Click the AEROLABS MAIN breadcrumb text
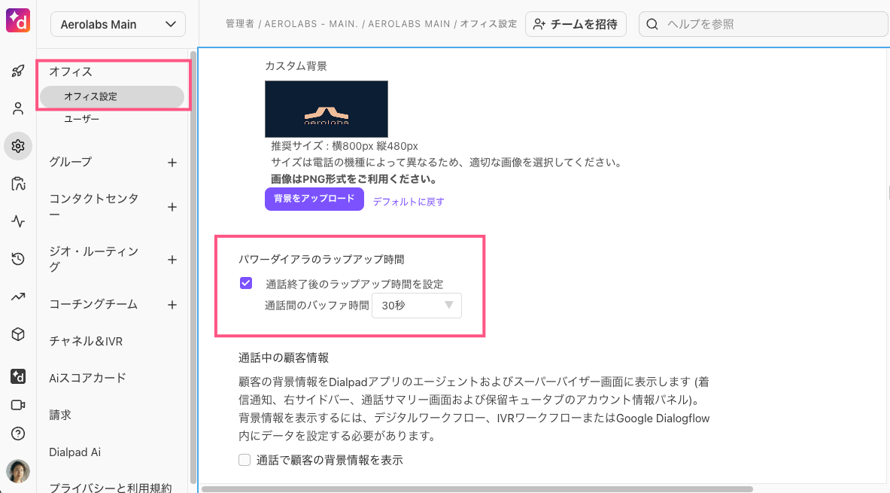890x493 pixels. click(409, 24)
